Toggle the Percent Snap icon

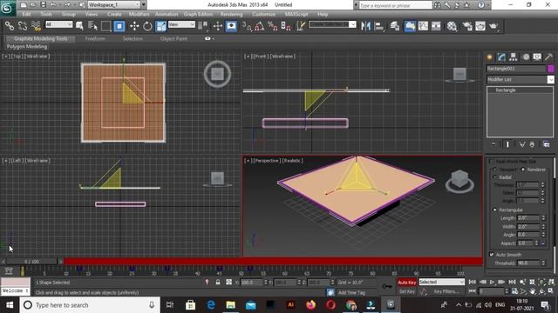click(273, 26)
